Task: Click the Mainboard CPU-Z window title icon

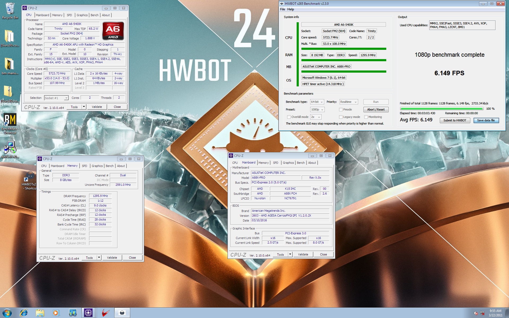Action: click(x=231, y=156)
